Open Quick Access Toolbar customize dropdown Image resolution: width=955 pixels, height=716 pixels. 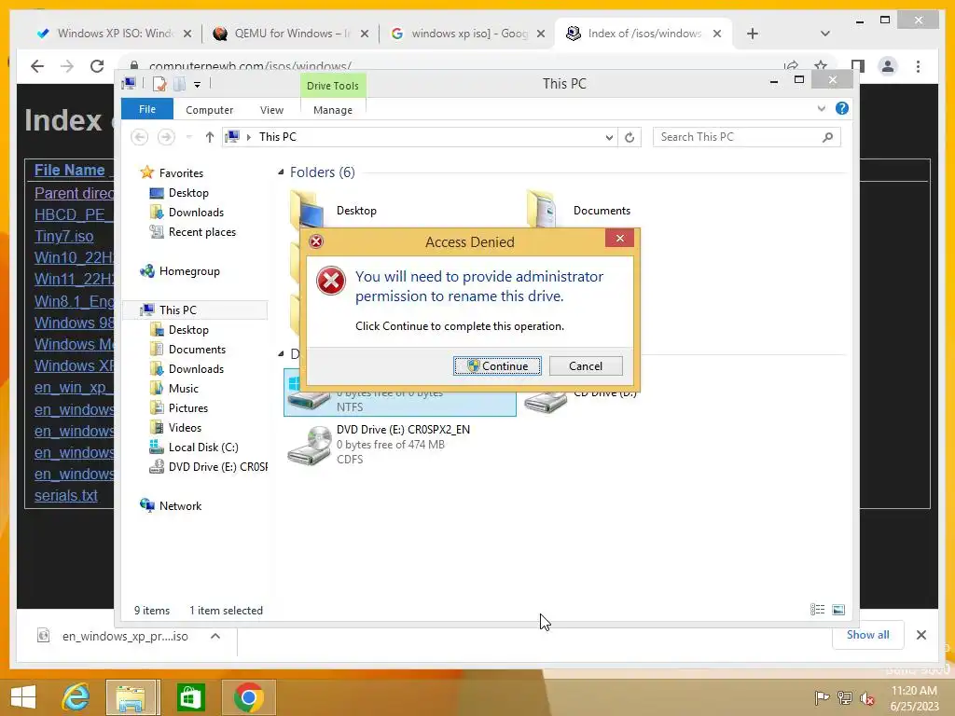coord(198,85)
